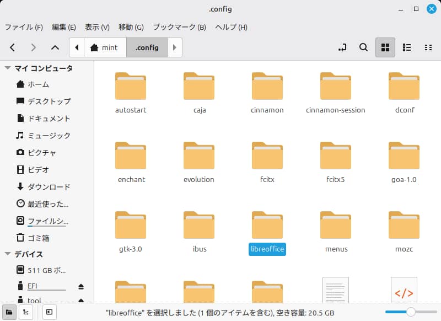Click the mint breadcrumb in the path bar
Image resolution: width=441 pixels, height=321 pixels.
[105, 47]
